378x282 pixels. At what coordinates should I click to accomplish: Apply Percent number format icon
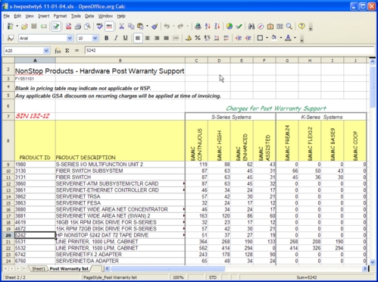[x=198, y=38]
